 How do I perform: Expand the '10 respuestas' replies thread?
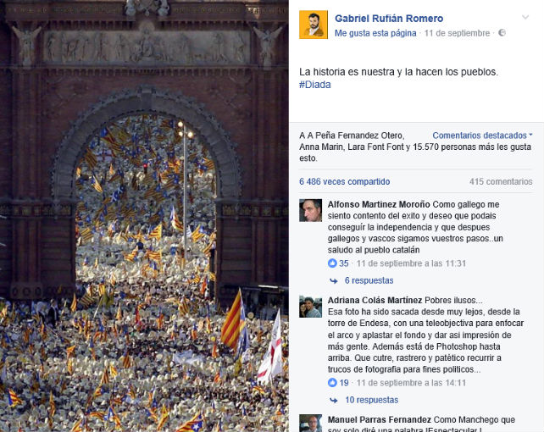point(372,400)
